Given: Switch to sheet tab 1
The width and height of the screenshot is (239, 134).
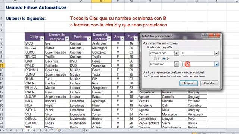Looking at the screenshot, I should pos(16,130).
